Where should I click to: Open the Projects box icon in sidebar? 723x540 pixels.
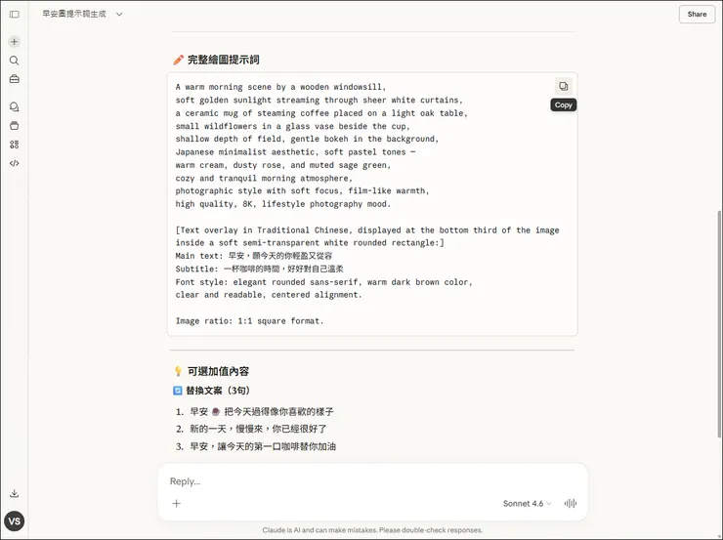(x=15, y=126)
